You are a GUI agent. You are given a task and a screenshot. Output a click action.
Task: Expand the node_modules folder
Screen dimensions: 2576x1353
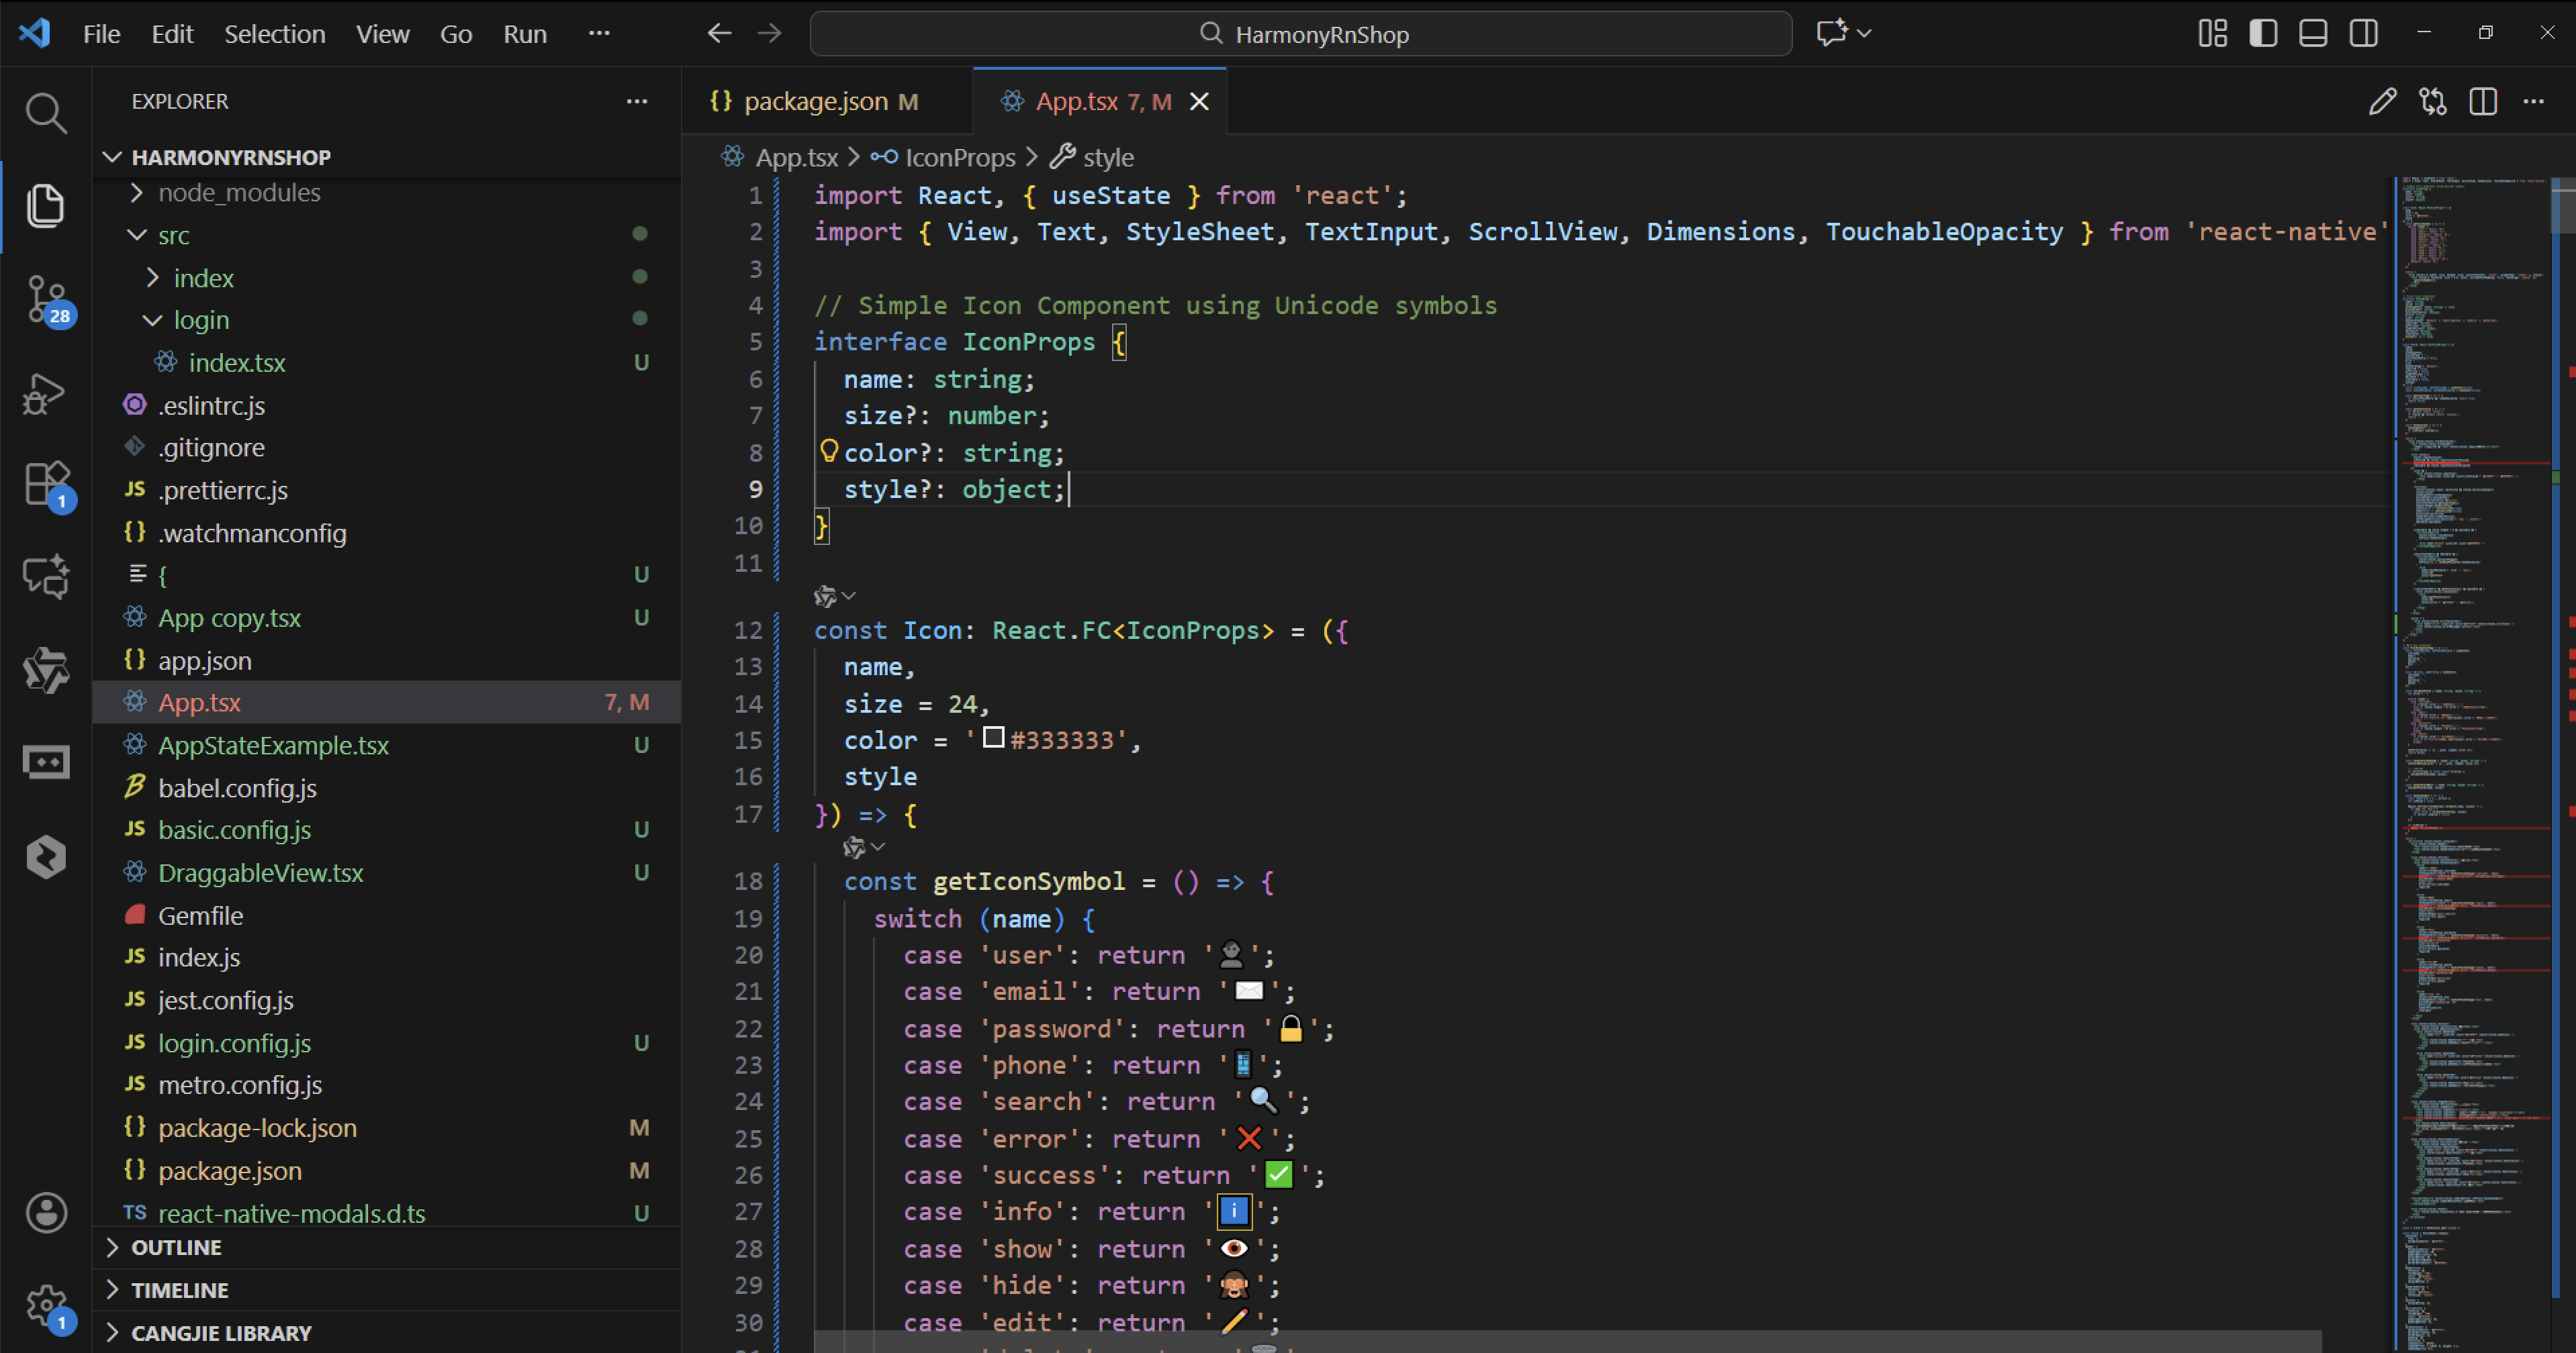point(239,192)
